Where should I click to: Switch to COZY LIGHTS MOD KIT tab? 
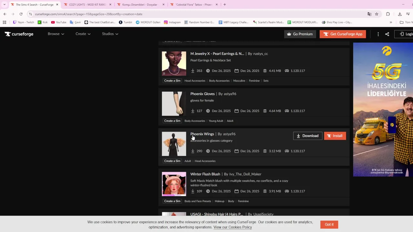coord(87,5)
